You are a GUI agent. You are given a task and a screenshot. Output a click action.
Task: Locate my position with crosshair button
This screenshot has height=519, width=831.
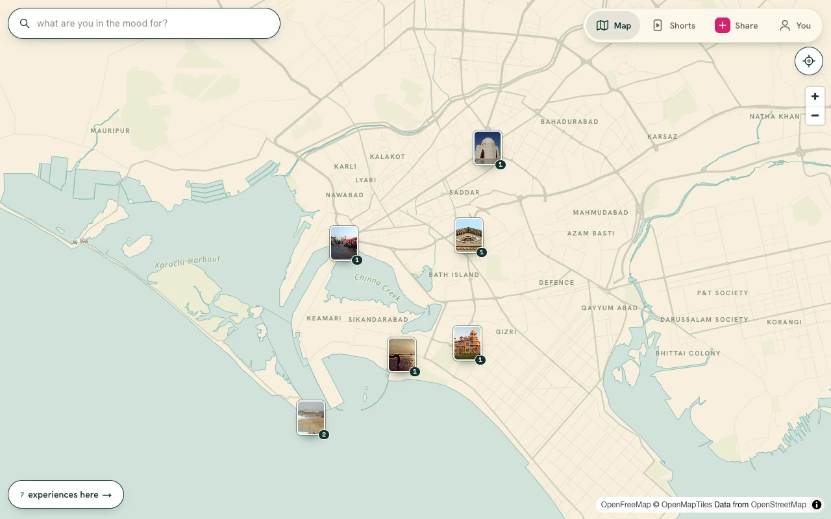tap(809, 61)
